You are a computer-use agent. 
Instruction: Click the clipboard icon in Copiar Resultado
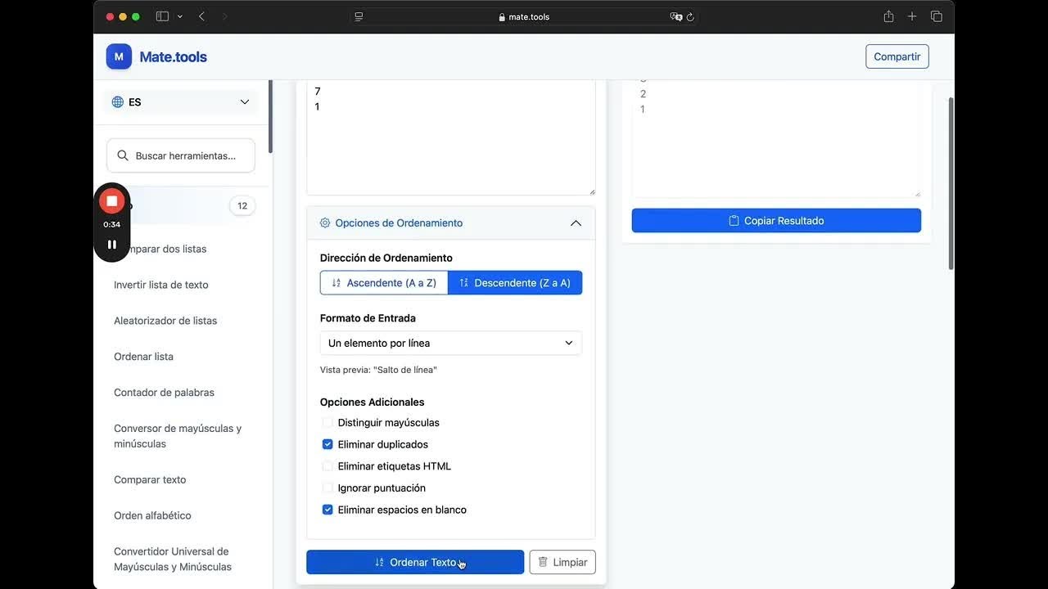734,221
